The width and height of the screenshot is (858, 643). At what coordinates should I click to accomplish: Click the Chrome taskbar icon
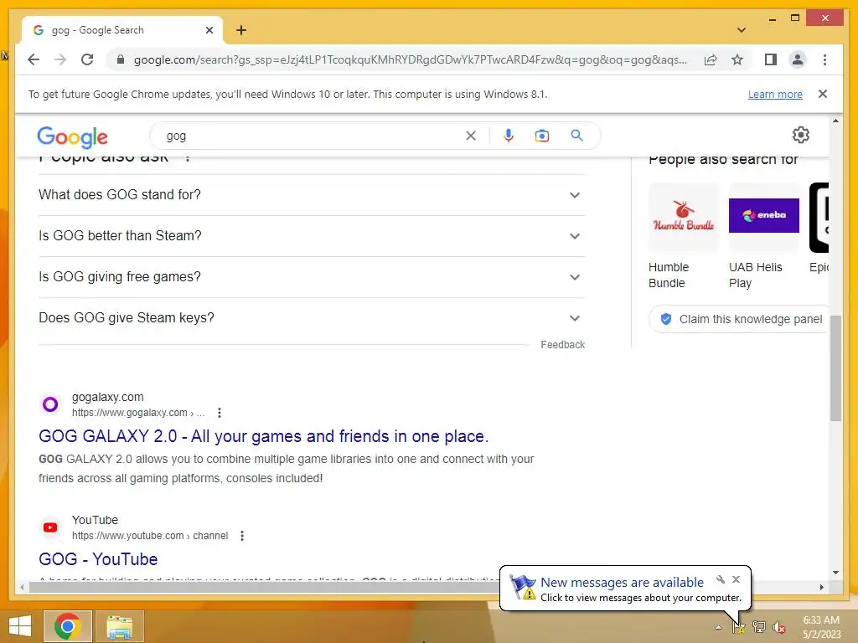pos(67,626)
